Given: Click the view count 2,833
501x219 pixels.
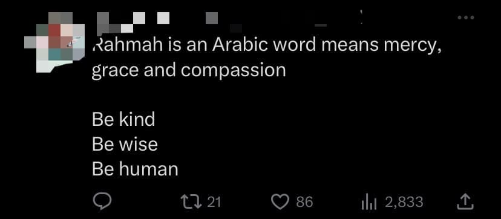Looking at the screenshot, I should click(x=404, y=202).
